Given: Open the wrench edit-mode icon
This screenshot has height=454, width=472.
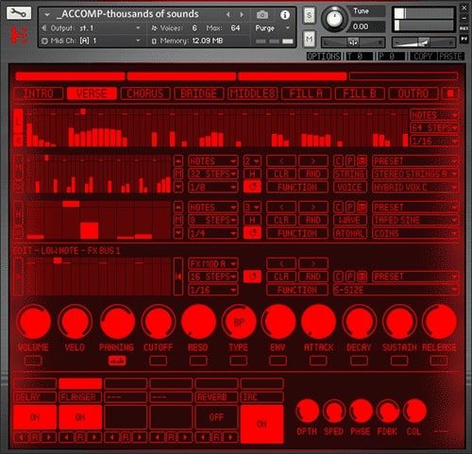Looking at the screenshot, I should (19, 13).
